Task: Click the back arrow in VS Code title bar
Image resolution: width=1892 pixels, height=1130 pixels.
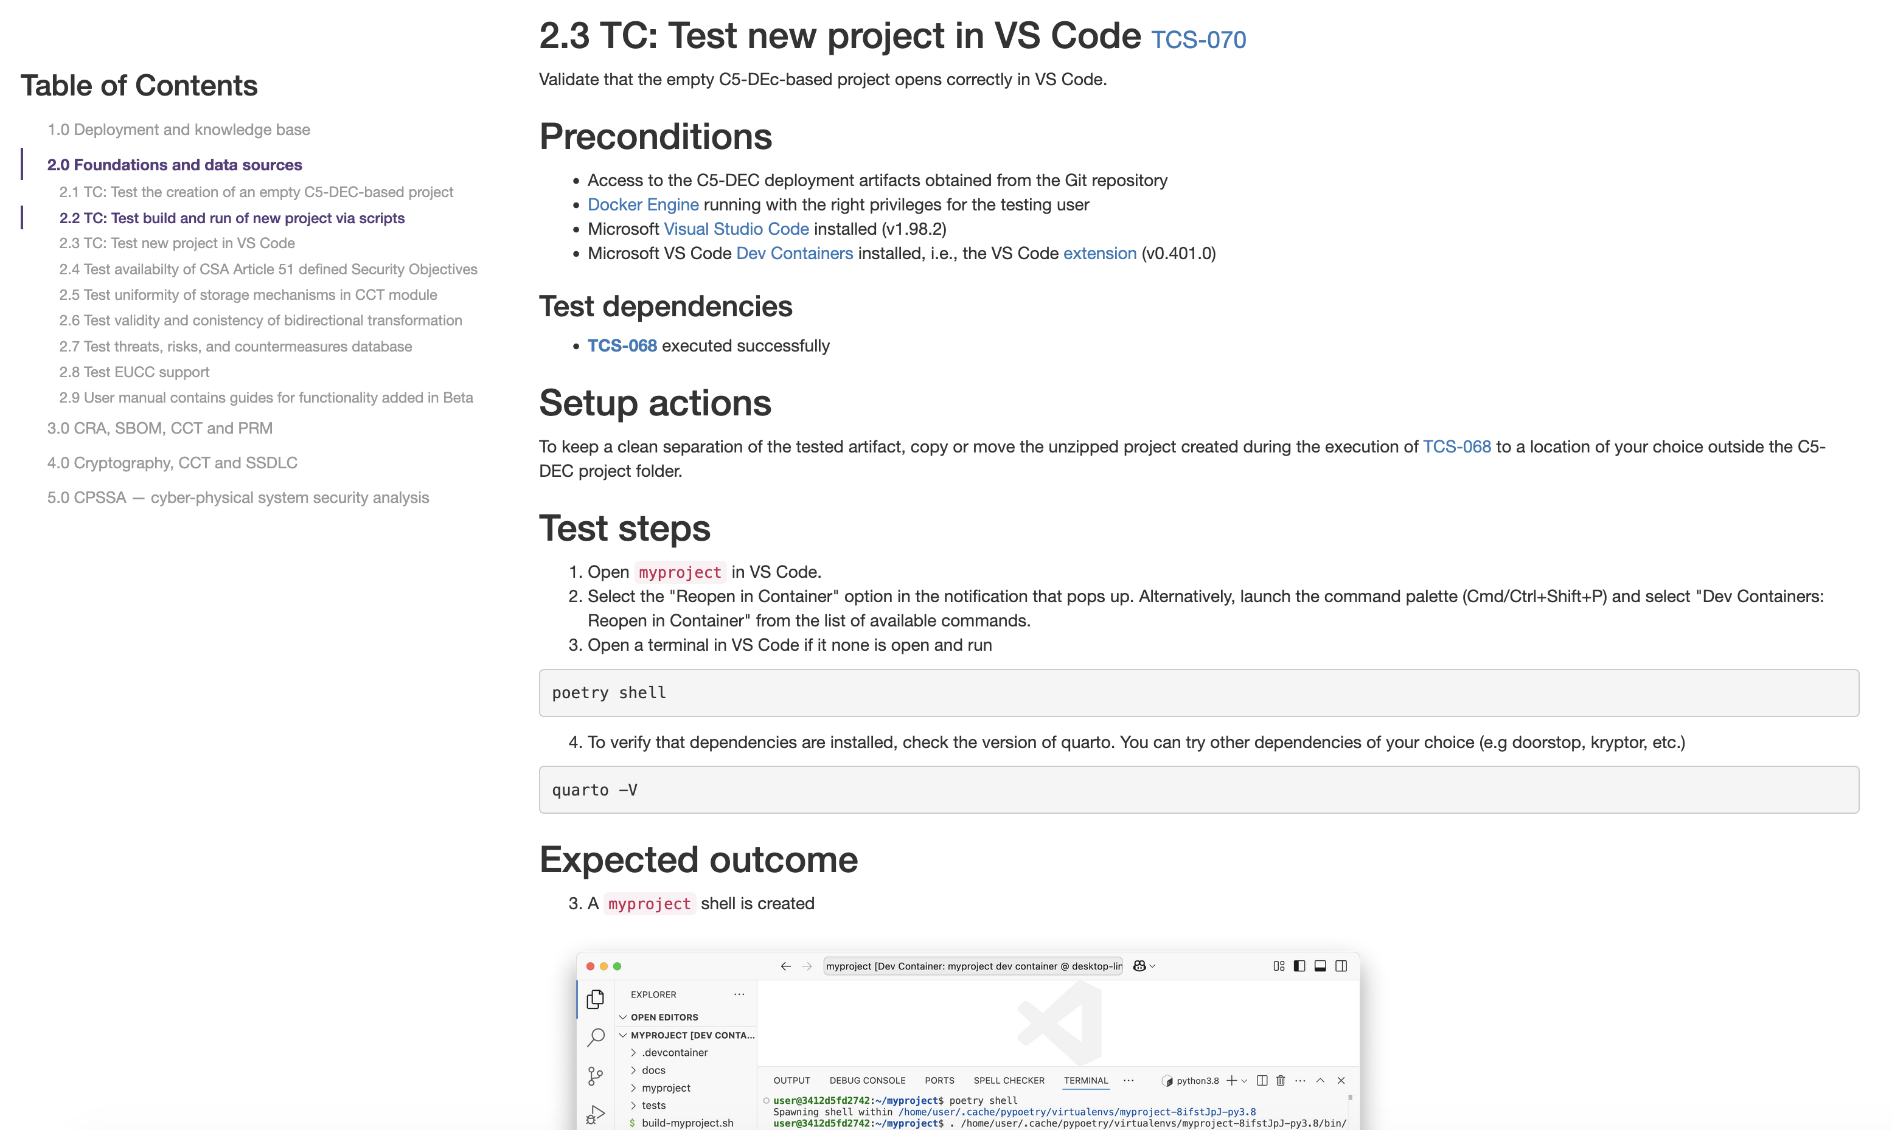Action: pos(785,966)
